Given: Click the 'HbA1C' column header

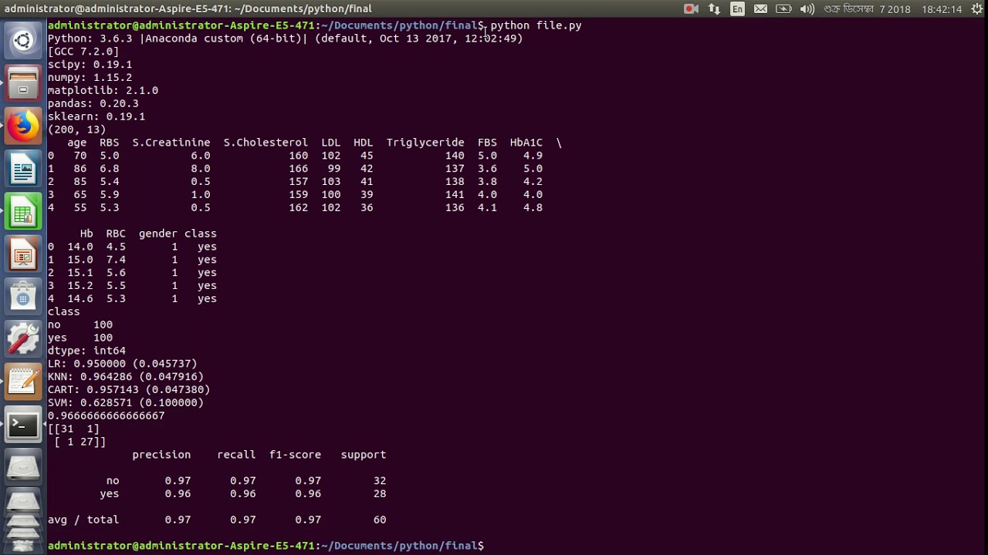Looking at the screenshot, I should click(526, 143).
